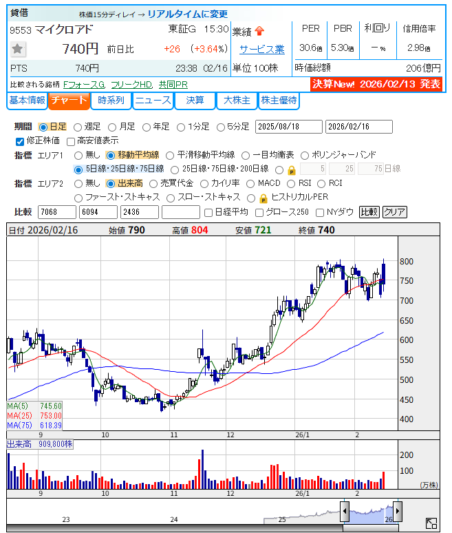The height and width of the screenshot is (533, 452).
Task: Select 移動平均線 indicator
Action: tap(110, 156)
